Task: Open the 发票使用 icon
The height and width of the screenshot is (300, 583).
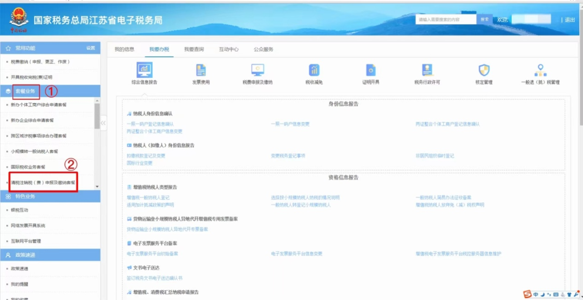Action: (201, 70)
